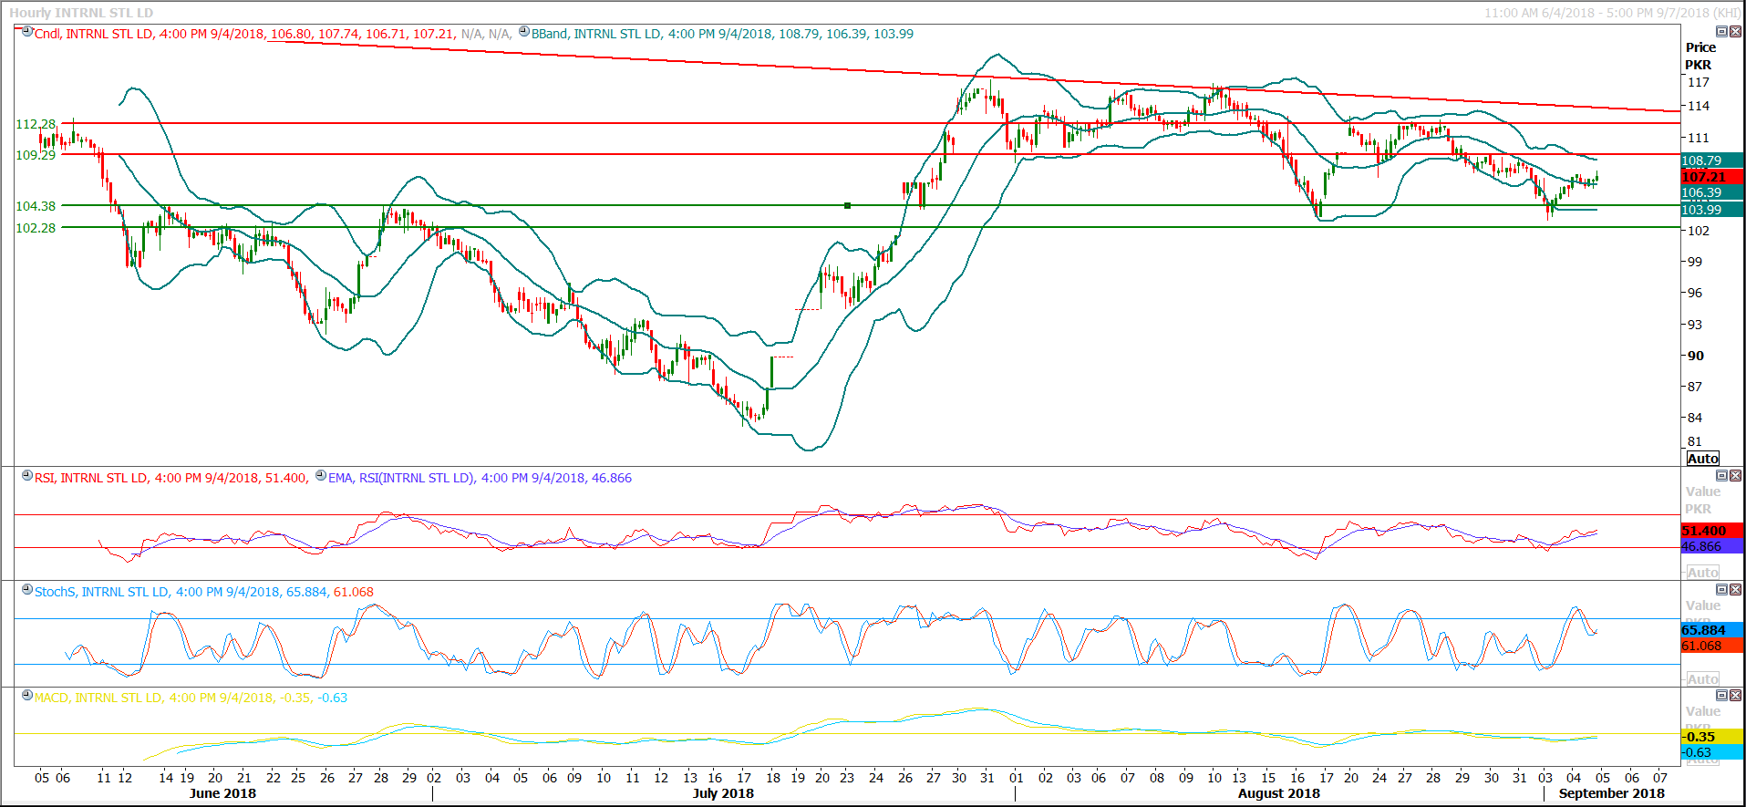Toggle Auto scaling on the RSI pane
Viewport: 1746px width, 807px height.
(x=1702, y=573)
